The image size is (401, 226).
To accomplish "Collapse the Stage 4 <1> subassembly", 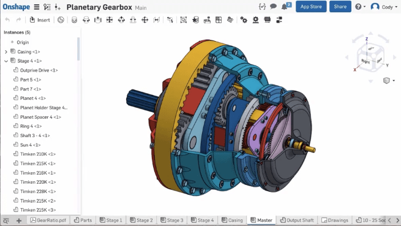I will (x=6, y=61).
